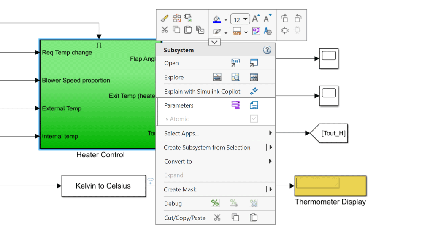Expand the background fill color dropdown arrow

coord(226,20)
